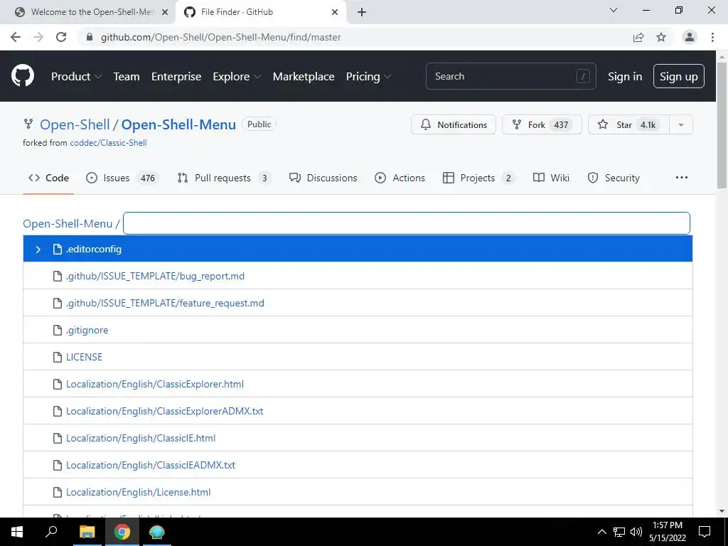Expand the Explore dropdown menu
Screen dimensions: 728x546
(x=237, y=77)
